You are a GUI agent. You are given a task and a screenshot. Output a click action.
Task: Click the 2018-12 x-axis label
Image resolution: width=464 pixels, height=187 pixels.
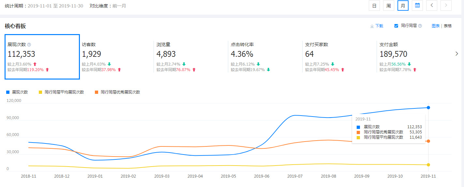(62, 176)
